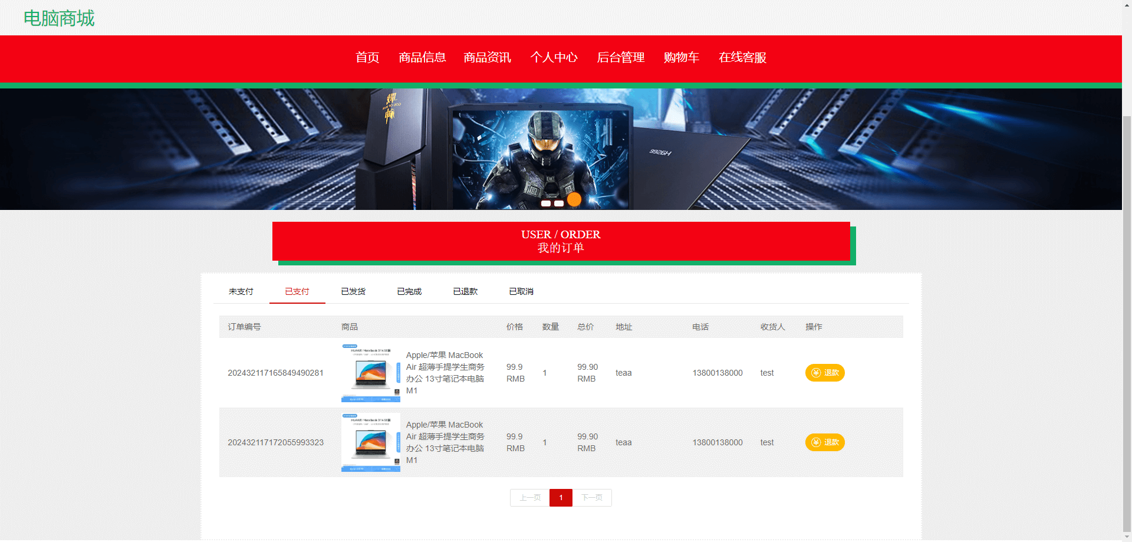Switch to the 已完成 orders tab
1132x542 pixels.
(x=409, y=291)
